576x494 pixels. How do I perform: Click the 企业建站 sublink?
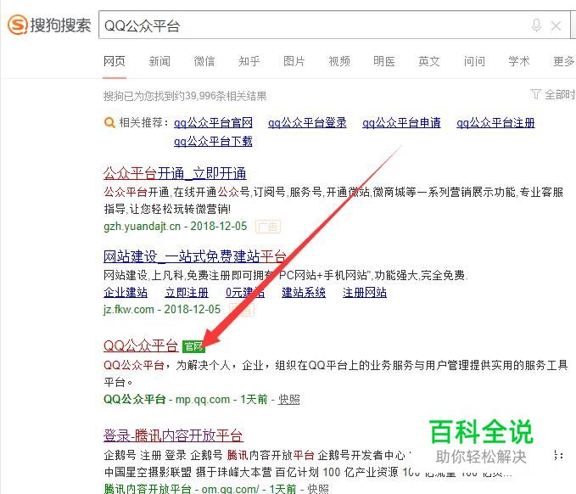point(126,293)
